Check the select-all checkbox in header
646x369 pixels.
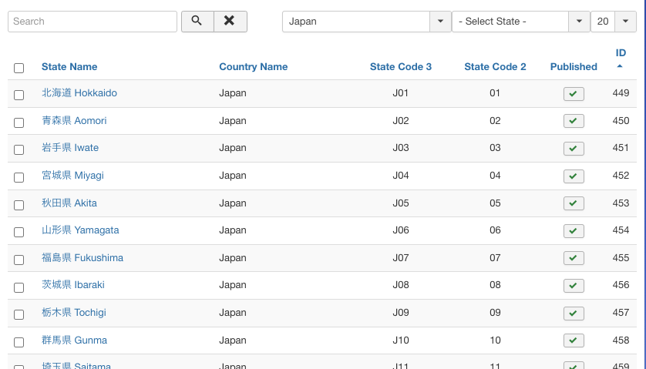coord(19,68)
